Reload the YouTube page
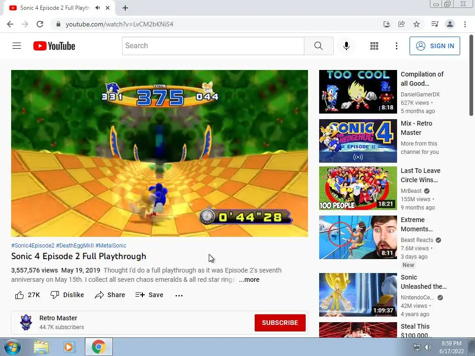The height and width of the screenshot is (356, 475). click(40, 24)
